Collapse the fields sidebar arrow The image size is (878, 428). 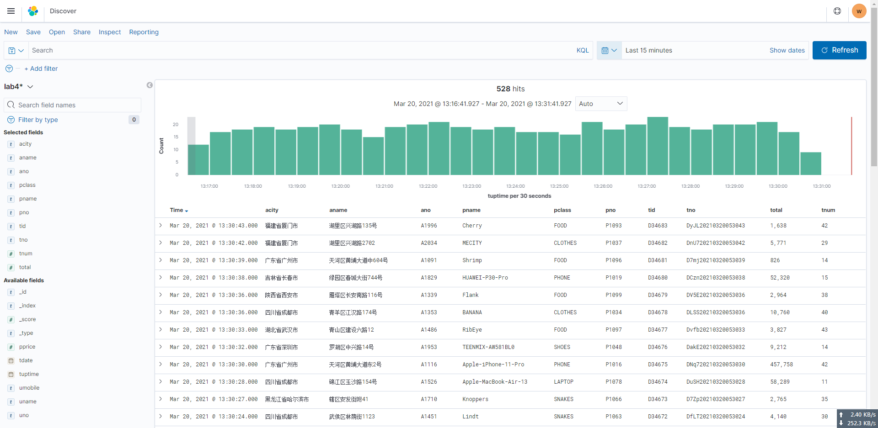pyautogui.click(x=150, y=85)
